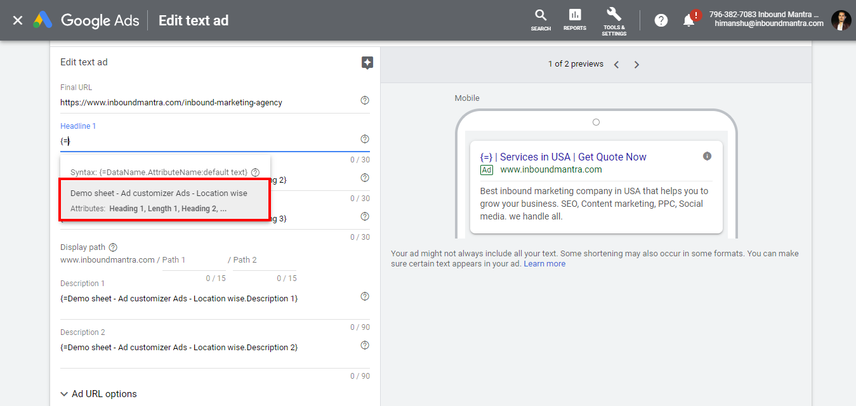
Task: Open the Search tool in the header
Action: click(x=541, y=20)
